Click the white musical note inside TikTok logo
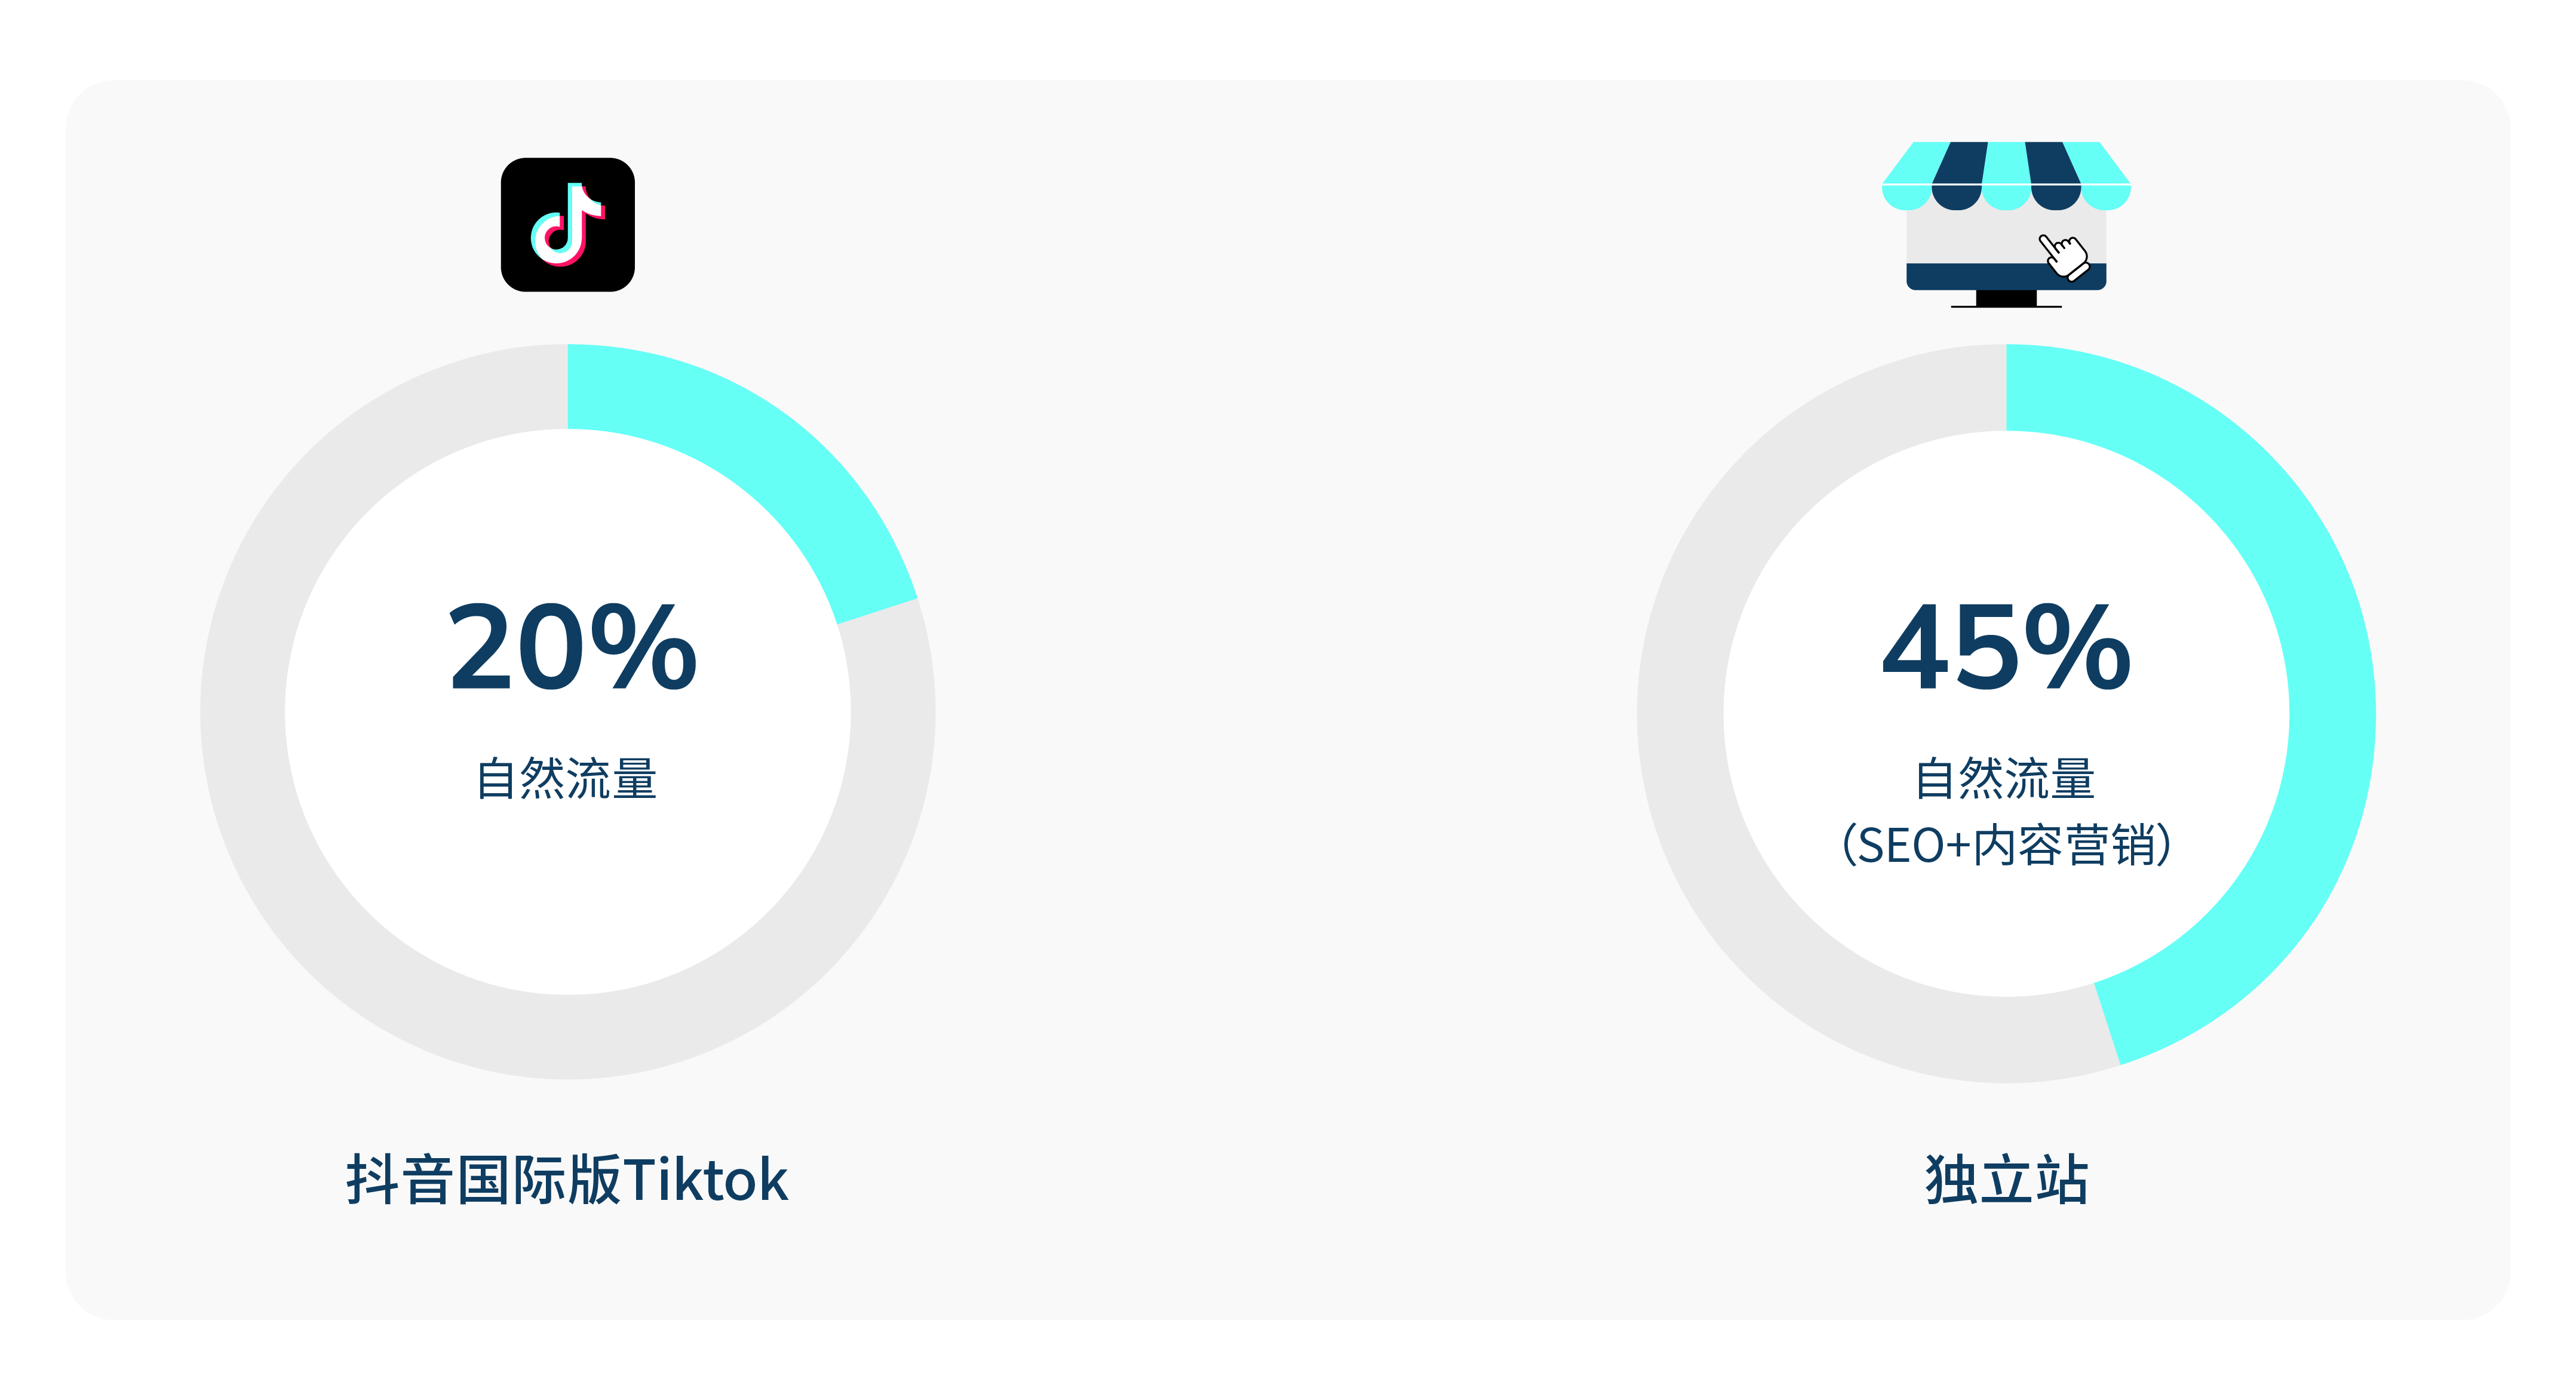 point(567,224)
